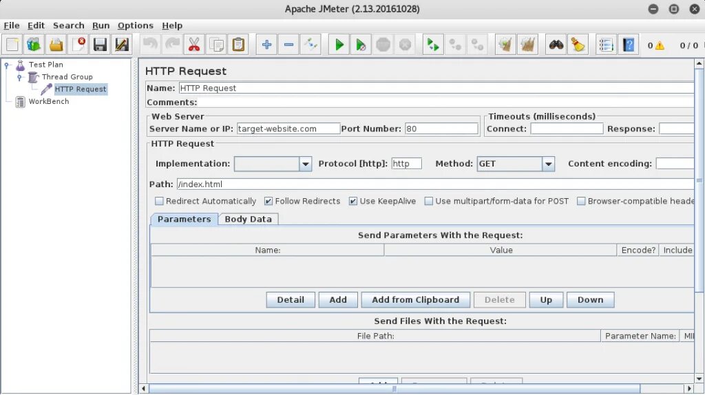The height and width of the screenshot is (395, 705).
Task: Click the Name field of HTTP Request
Action: [x=436, y=88]
